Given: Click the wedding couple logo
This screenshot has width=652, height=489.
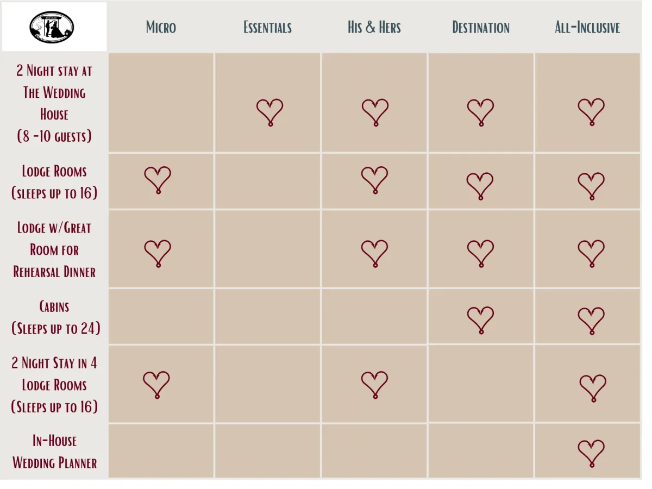Looking at the screenshot, I should point(52,27).
